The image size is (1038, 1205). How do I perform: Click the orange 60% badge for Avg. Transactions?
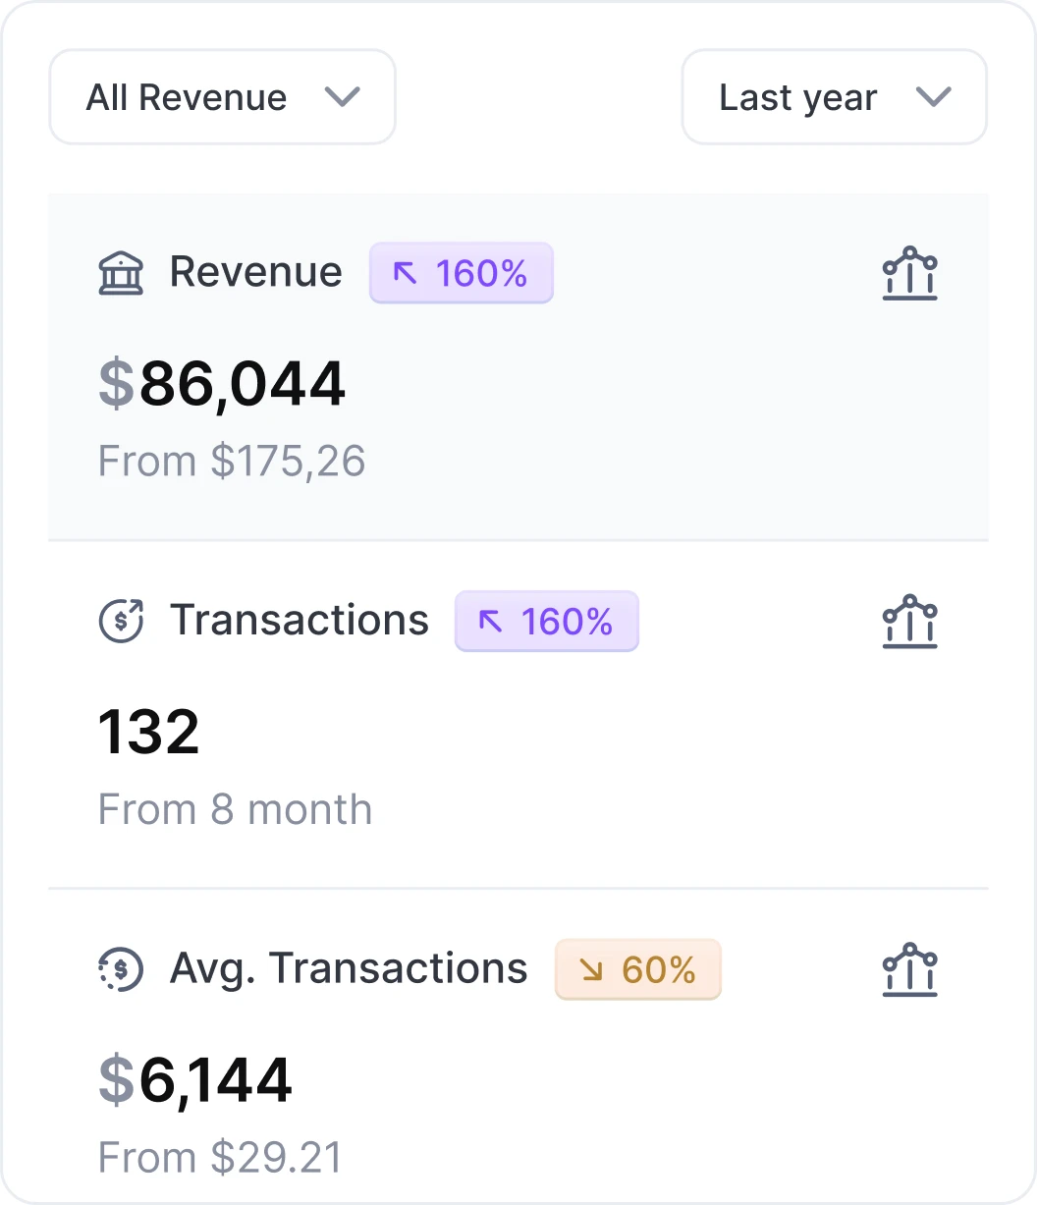click(637, 969)
